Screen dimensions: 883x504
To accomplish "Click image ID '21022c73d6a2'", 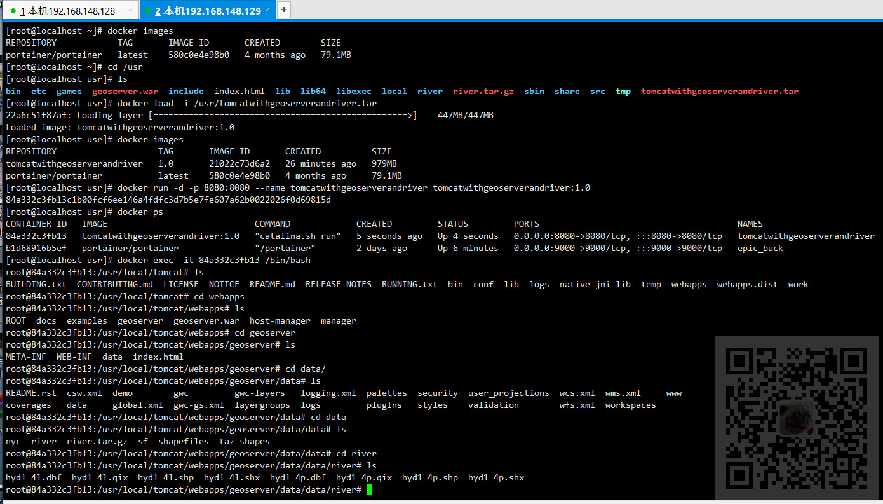I will pyautogui.click(x=239, y=163).
